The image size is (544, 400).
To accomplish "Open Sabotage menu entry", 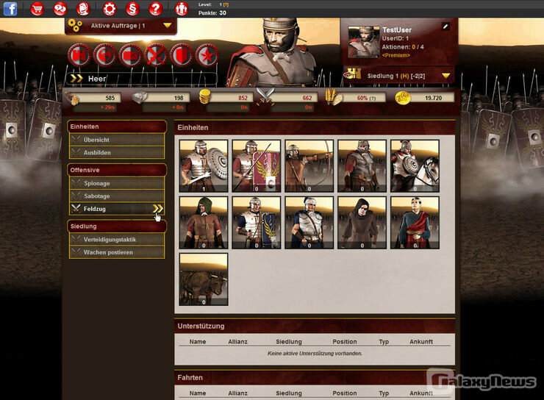I will (117, 196).
